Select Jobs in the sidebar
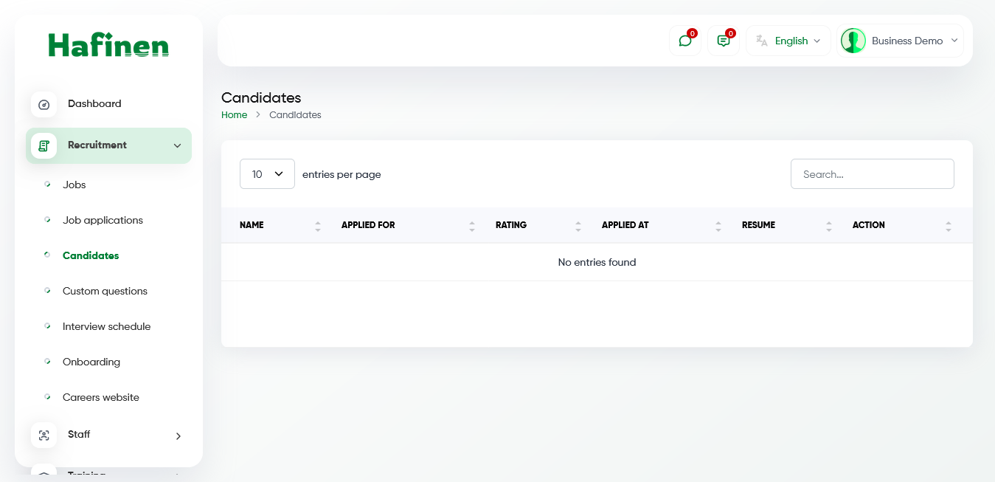 (74, 185)
